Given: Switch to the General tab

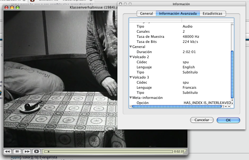Looking at the screenshot, I should pyautogui.click(x=146, y=13).
